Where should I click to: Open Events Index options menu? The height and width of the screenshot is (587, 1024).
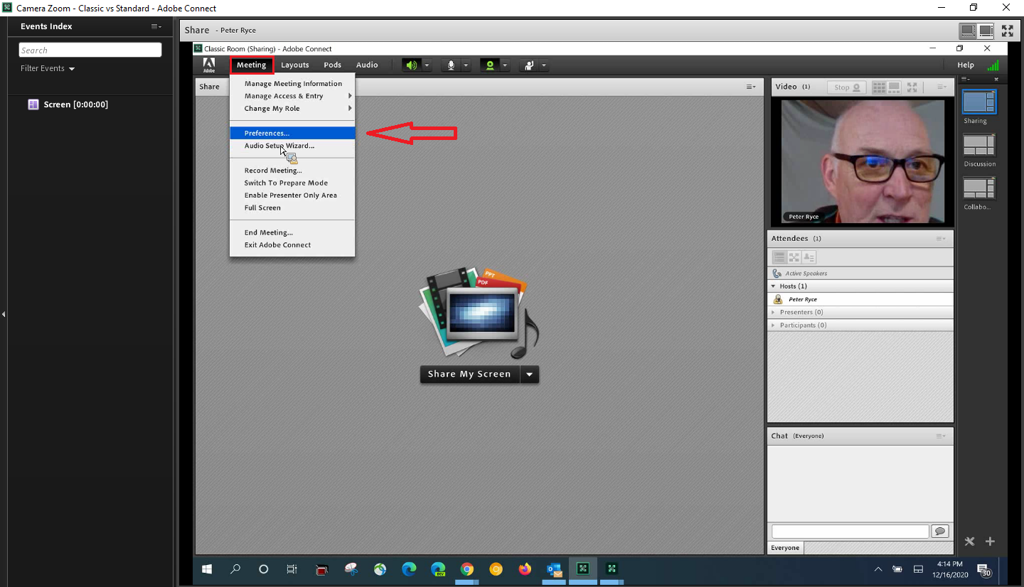coord(156,26)
